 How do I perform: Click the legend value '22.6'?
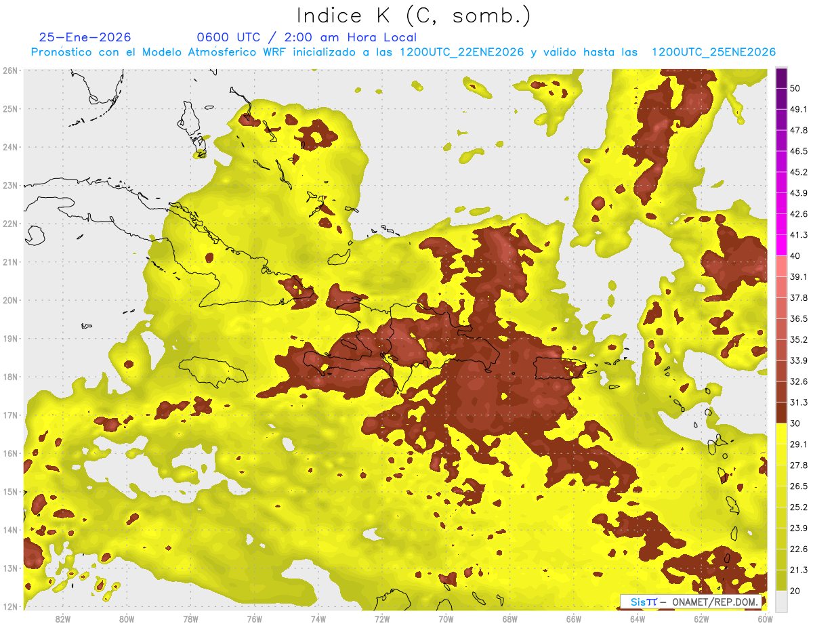(799, 549)
